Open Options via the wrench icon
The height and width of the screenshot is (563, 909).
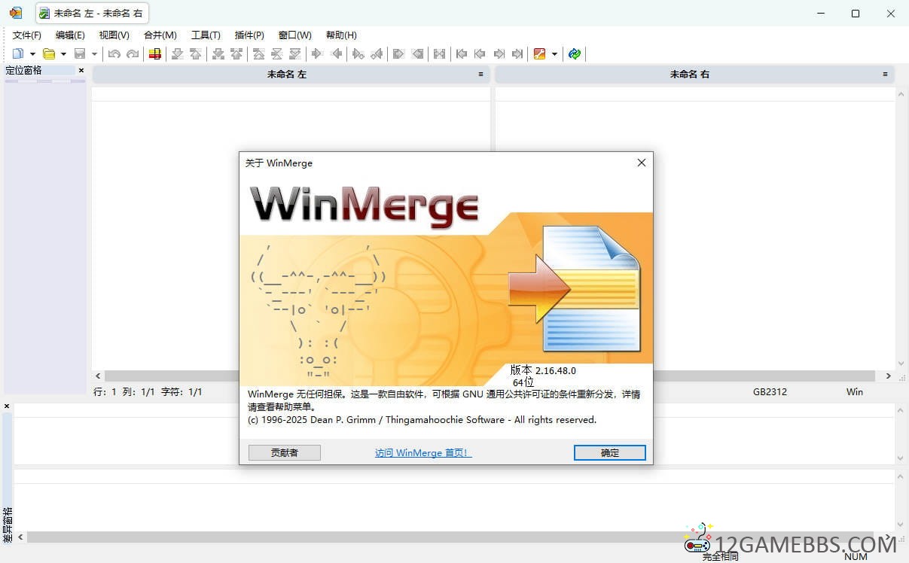point(539,53)
